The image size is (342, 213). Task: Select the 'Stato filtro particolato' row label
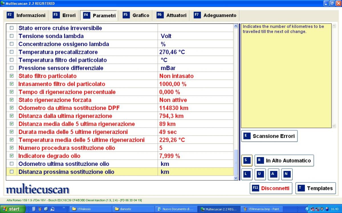pos(48,76)
